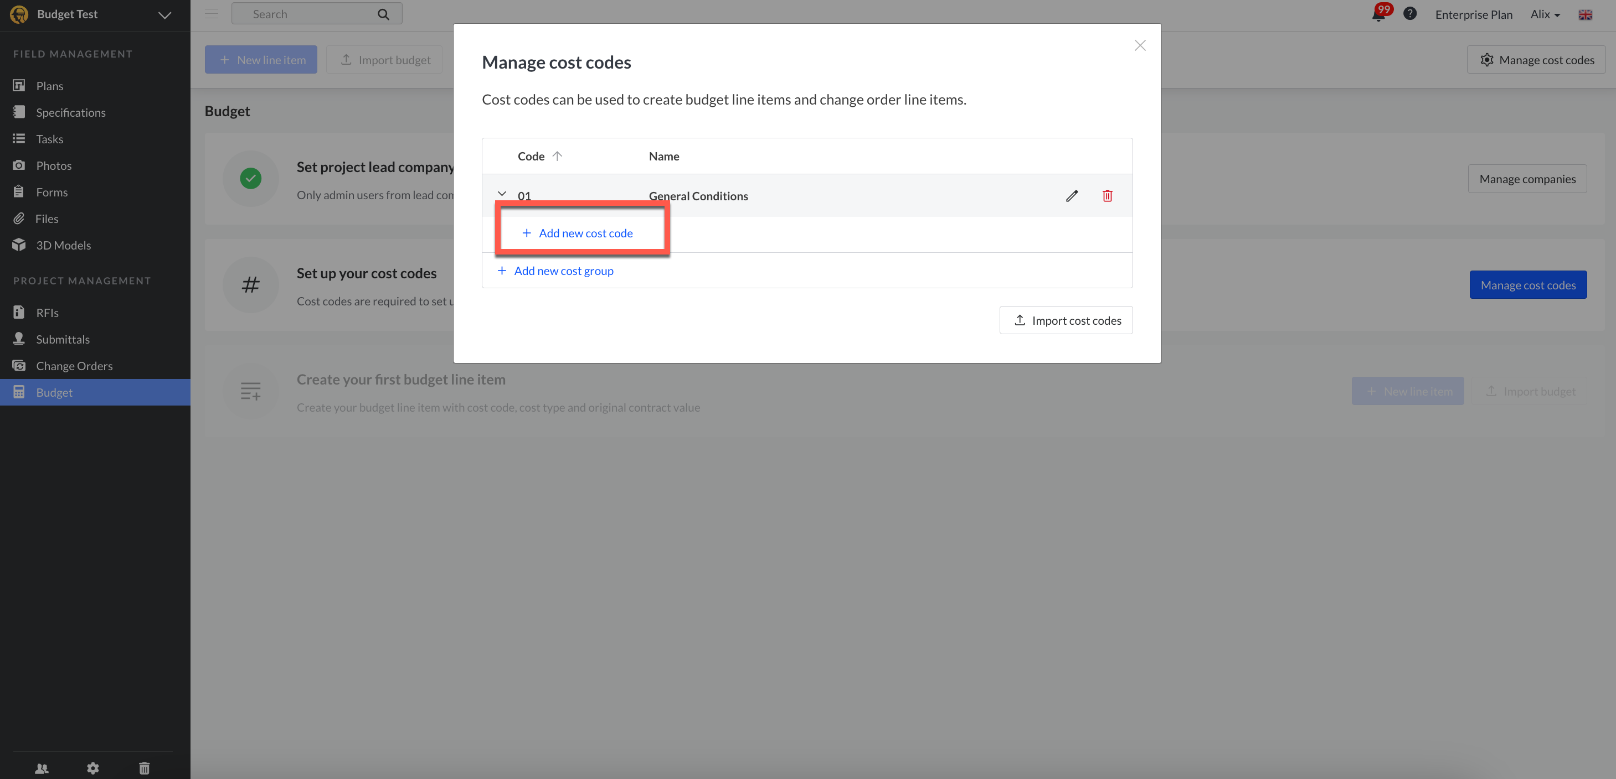Open the notifications bell icon
Viewport: 1616px width, 779px height.
coord(1378,14)
